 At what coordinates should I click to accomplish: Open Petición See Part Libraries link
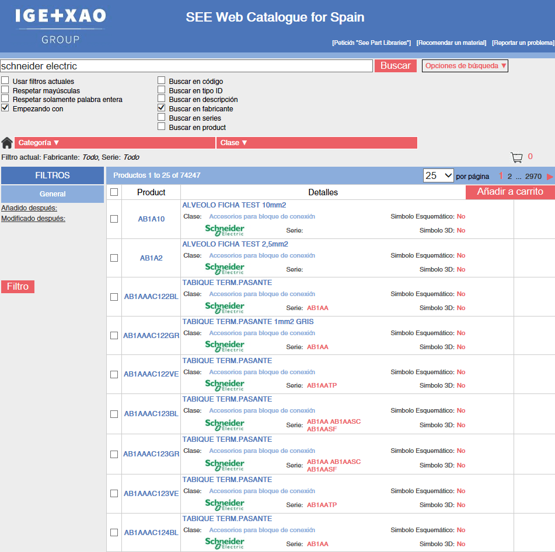pyautogui.click(x=371, y=43)
